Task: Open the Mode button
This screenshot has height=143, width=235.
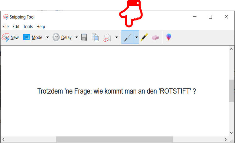Action: click(x=33, y=37)
